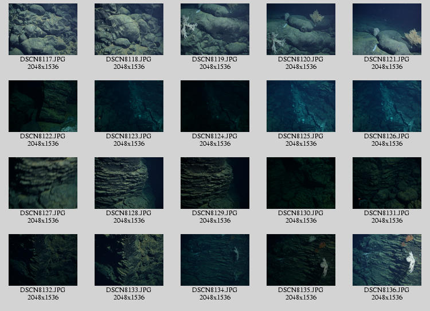
Task: Open thumbnail DSCN8117.JPG
Action: pyautogui.click(x=43, y=29)
